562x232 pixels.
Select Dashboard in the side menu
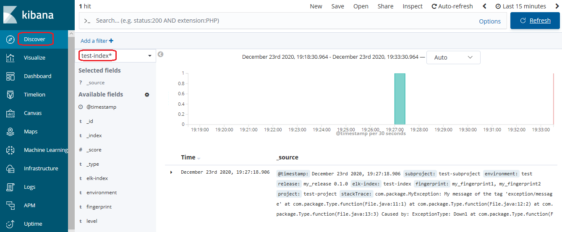click(x=37, y=76)
